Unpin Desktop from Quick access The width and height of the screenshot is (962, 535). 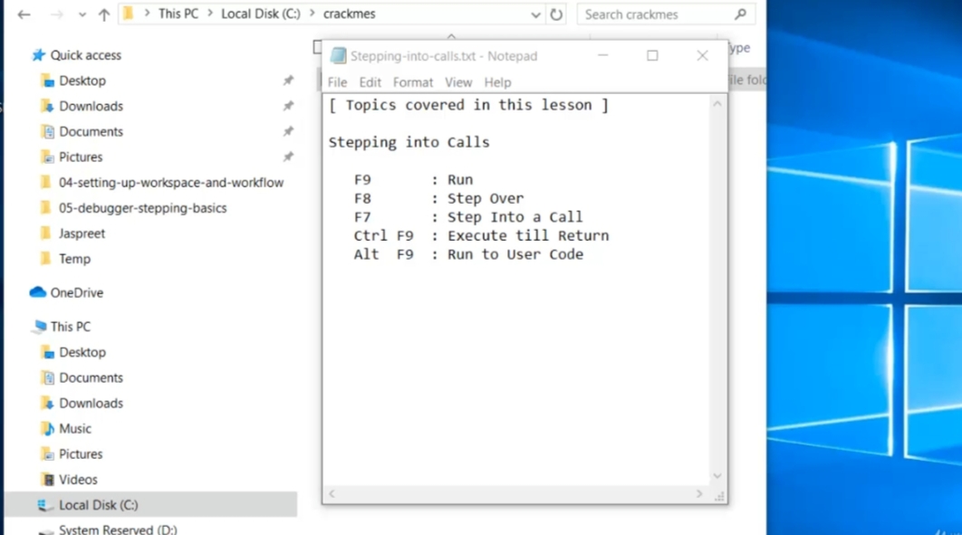[288, 81]
